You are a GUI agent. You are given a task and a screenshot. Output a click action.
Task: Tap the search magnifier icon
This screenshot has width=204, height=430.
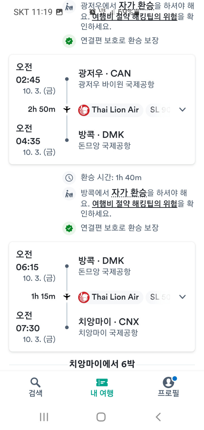35,382
